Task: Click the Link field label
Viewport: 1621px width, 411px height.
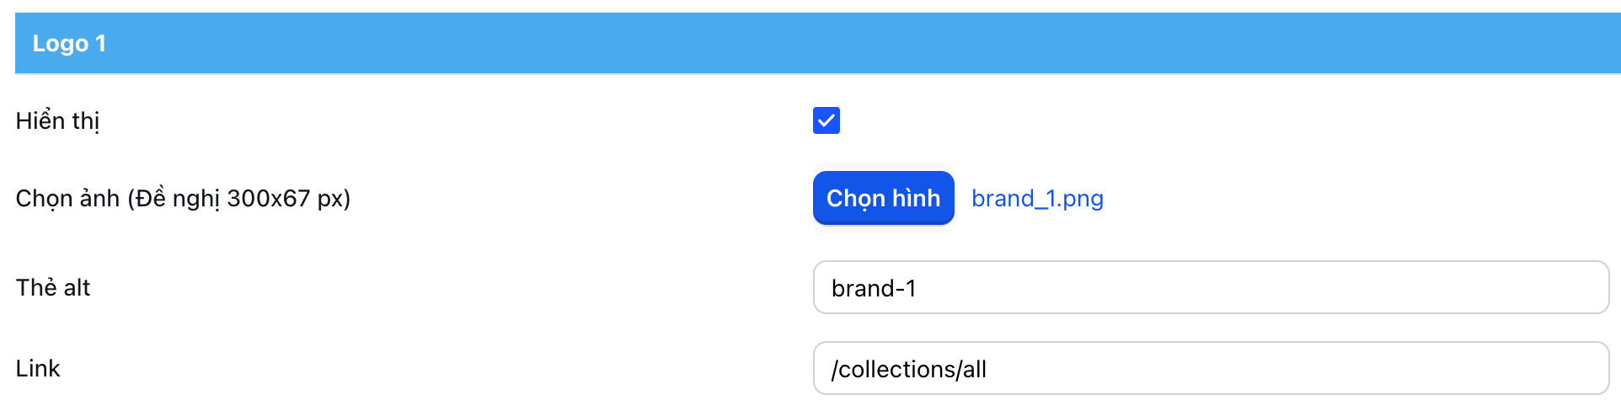Action: pyautogui.click(x=38, y=368)
